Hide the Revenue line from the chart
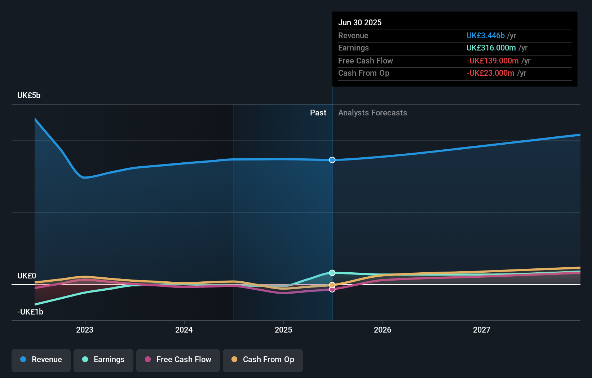Image resolution: width=592 pixels, height=378 pixels. click(x=41, y=360)
